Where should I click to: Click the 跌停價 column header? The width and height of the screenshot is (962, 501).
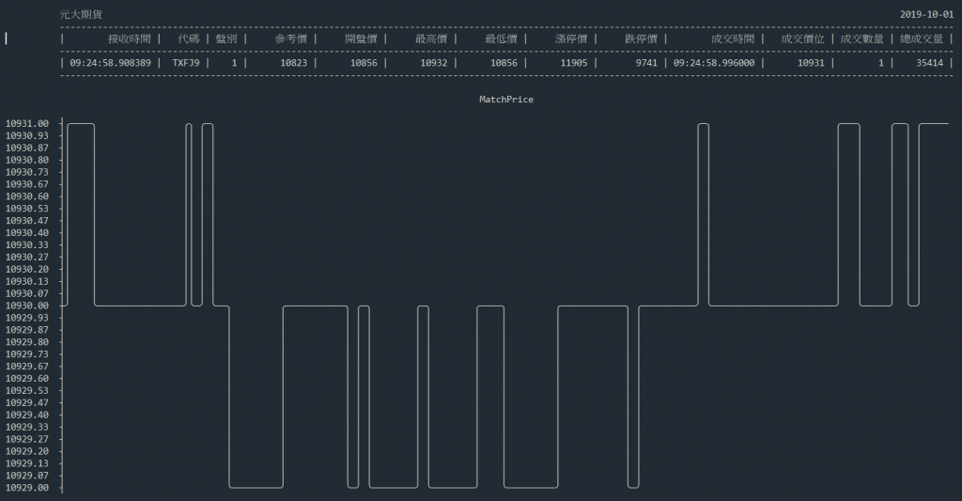(641, 39)
